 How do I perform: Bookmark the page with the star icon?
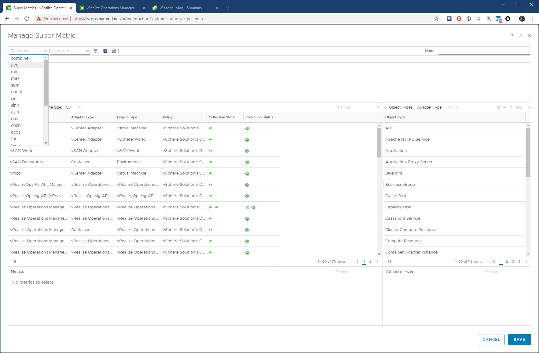[x=436, y=19]
